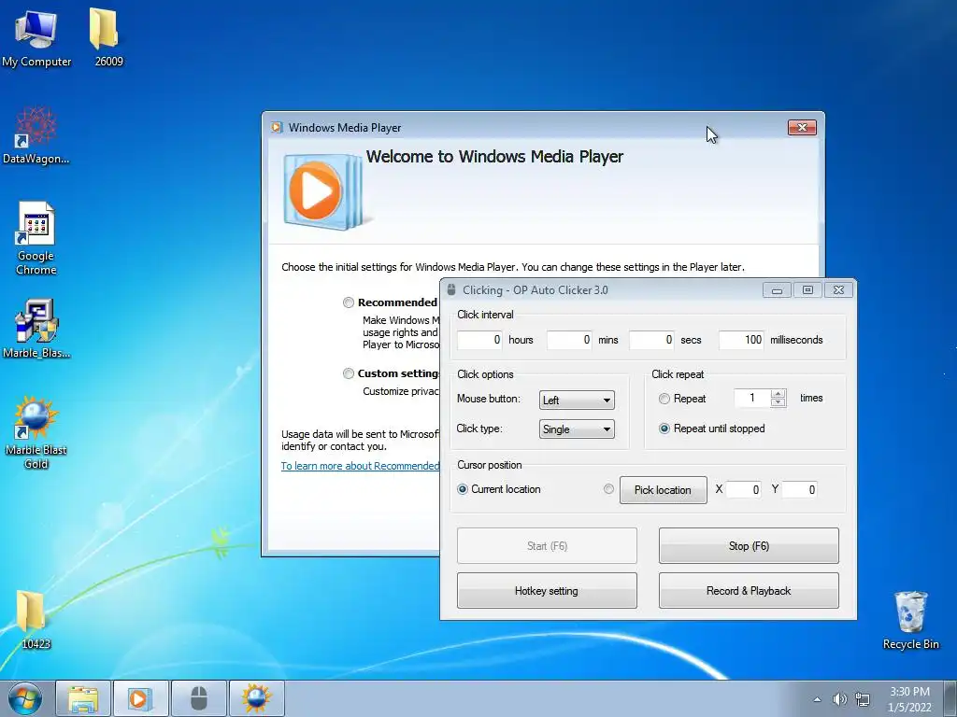
Task: Select the Recommended settings radio button
Action: click(x=349, y=302)
